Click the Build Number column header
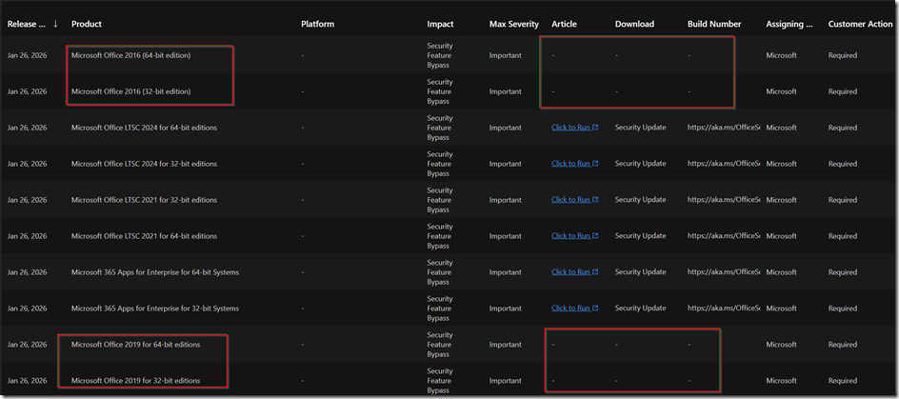This screenshot has width=899, height=399. (714, 24)
